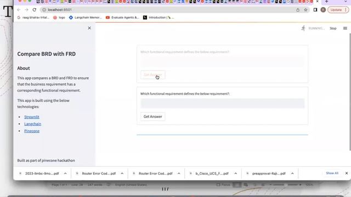Open the Introduction bookmark
Viewport: 351px width, 197px height.
158,18
